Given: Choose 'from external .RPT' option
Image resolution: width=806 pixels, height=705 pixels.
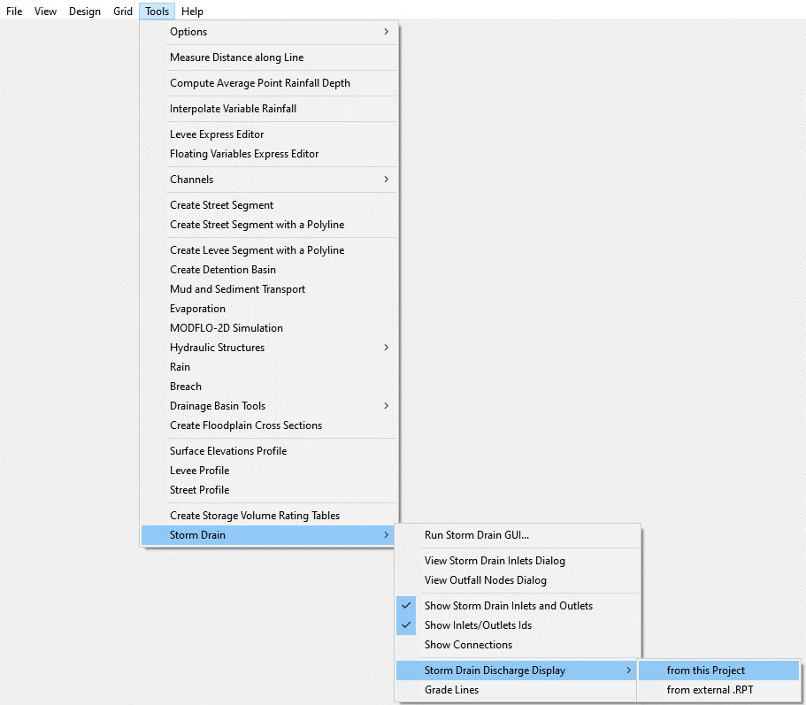Looking at the screenshot, I should click(x=710, y=690).
